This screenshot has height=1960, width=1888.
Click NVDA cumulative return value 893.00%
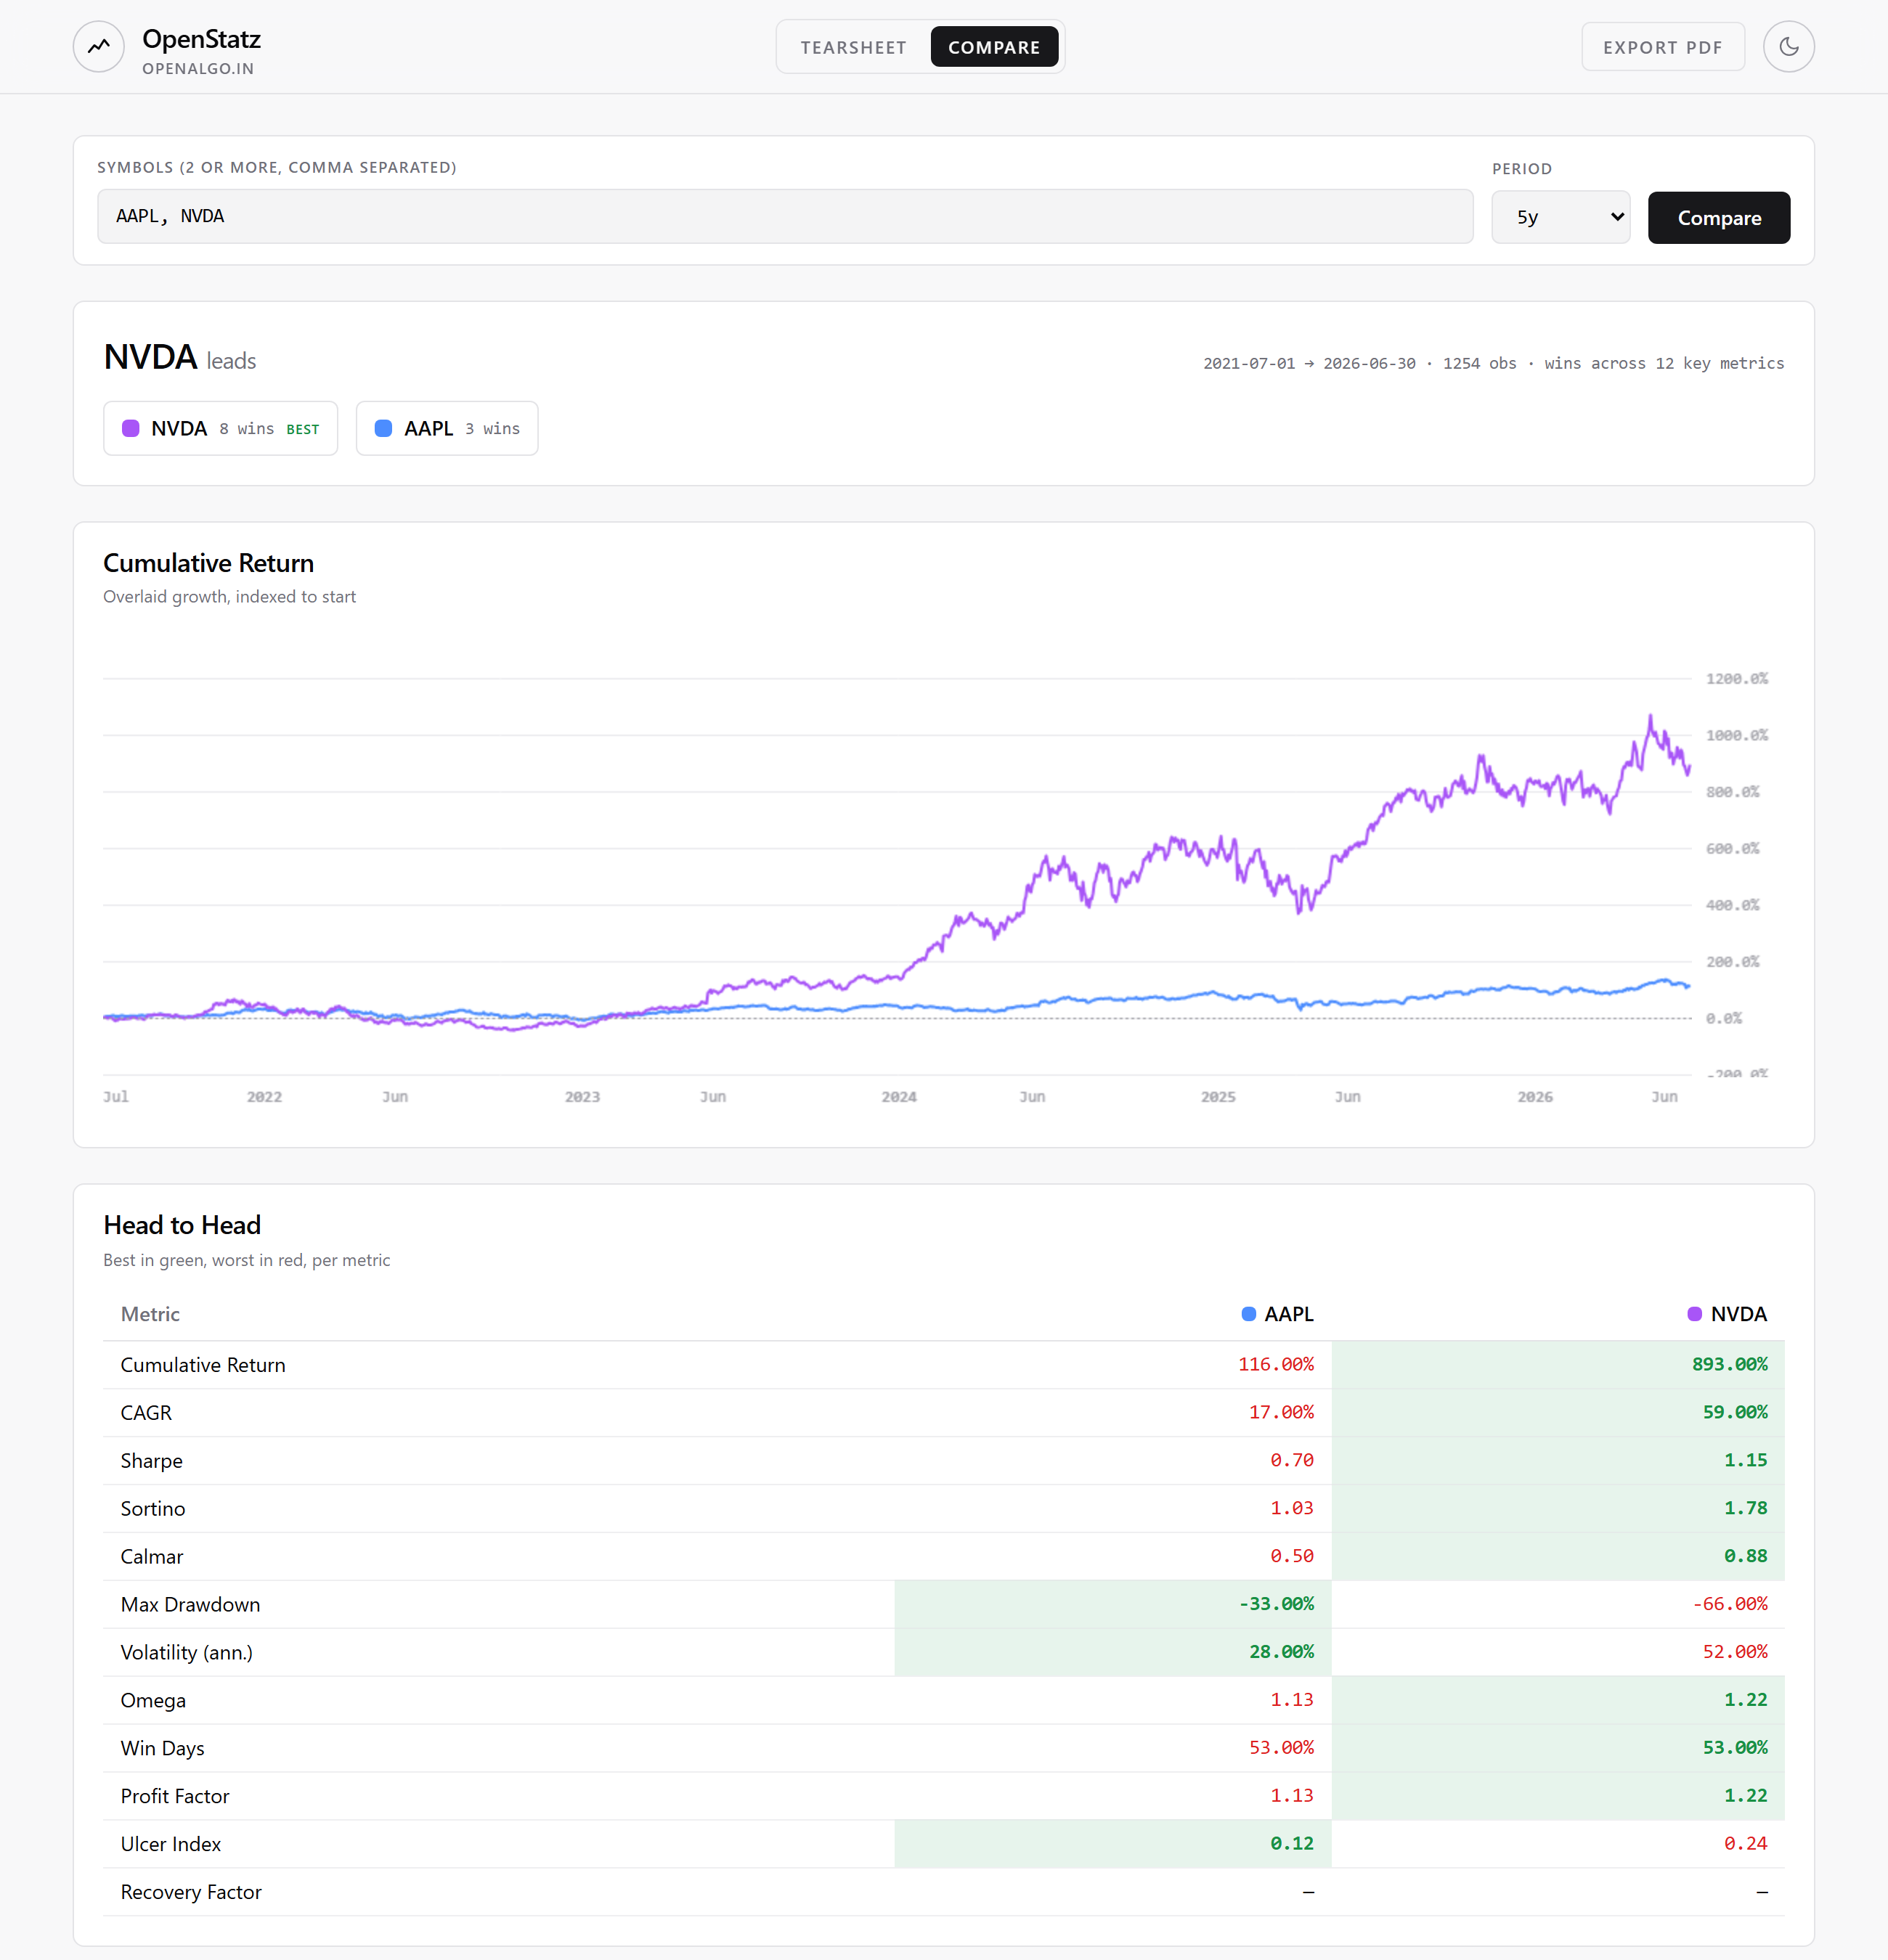click(x=1729, y=1364)
